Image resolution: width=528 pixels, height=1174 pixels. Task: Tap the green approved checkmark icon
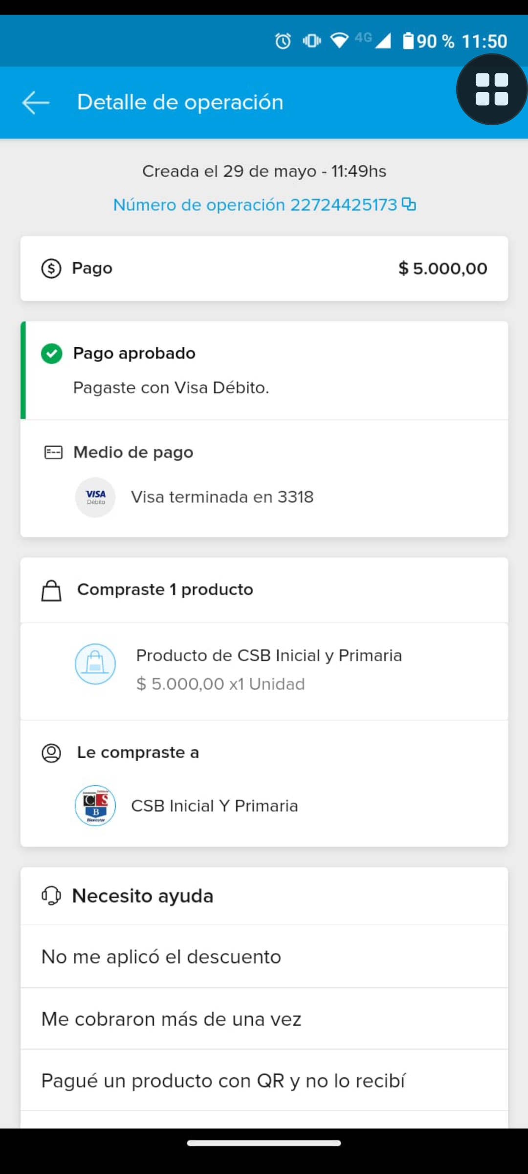click(x=52, y=354)
